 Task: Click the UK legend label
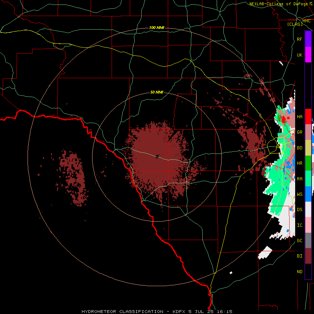point(299,55)
